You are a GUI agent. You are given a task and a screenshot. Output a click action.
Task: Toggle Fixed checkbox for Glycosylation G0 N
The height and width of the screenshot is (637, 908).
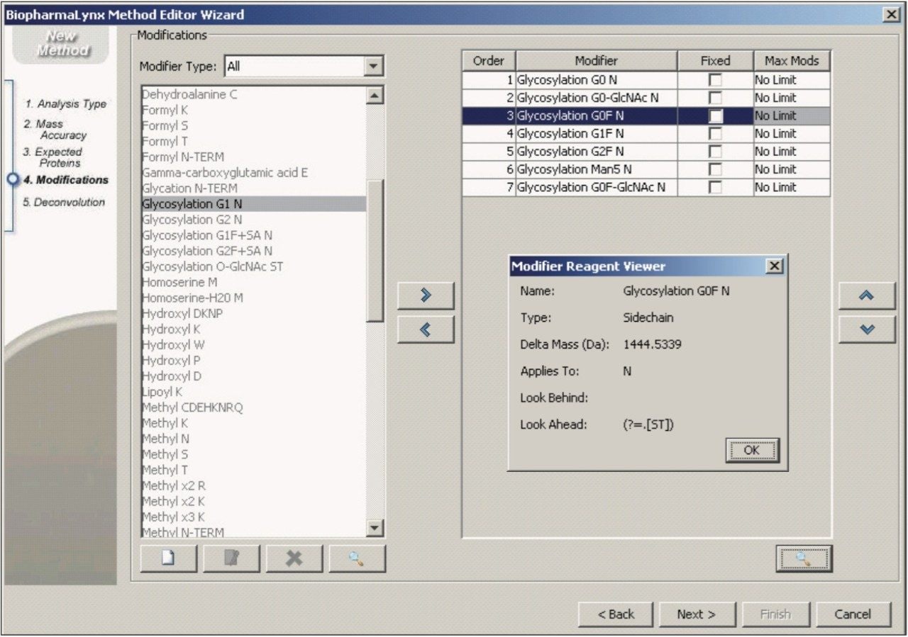click(x=715, y=80)
